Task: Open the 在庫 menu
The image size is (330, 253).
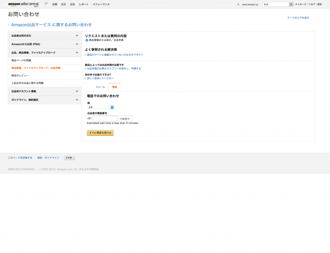Action: (55, 5)
